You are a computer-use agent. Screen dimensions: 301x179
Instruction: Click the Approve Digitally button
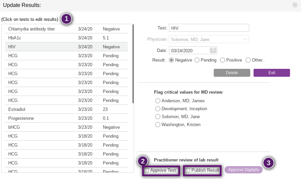[x=244, y=170]
